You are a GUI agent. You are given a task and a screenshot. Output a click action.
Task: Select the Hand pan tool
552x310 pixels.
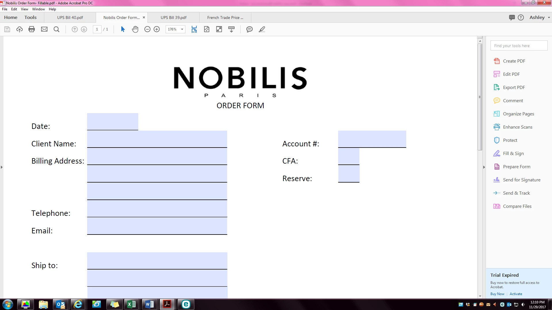(x=135, y=29)
